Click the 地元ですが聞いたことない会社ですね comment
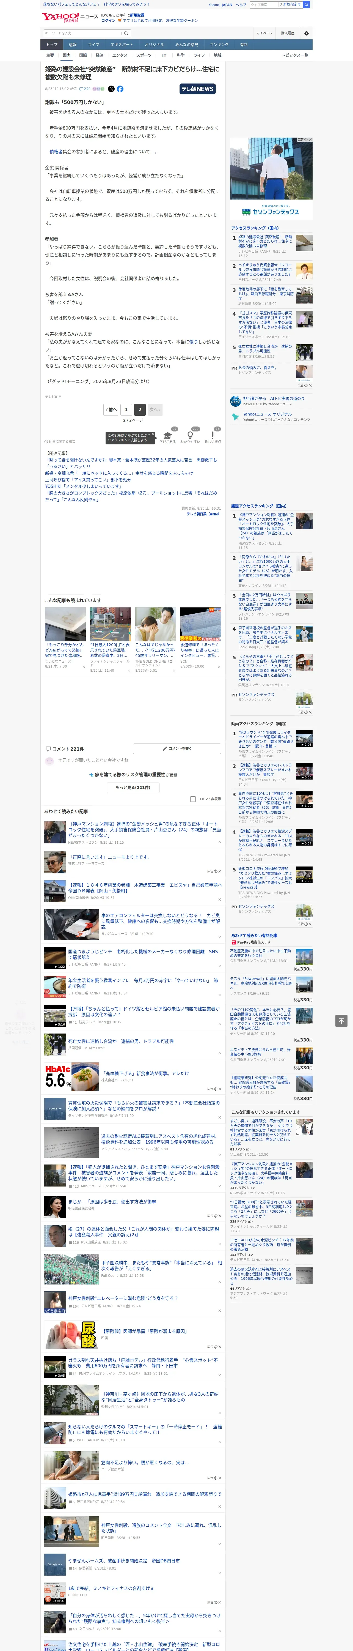The height and width of the screenshot is (1651, 353). click(x=93, y=760)
